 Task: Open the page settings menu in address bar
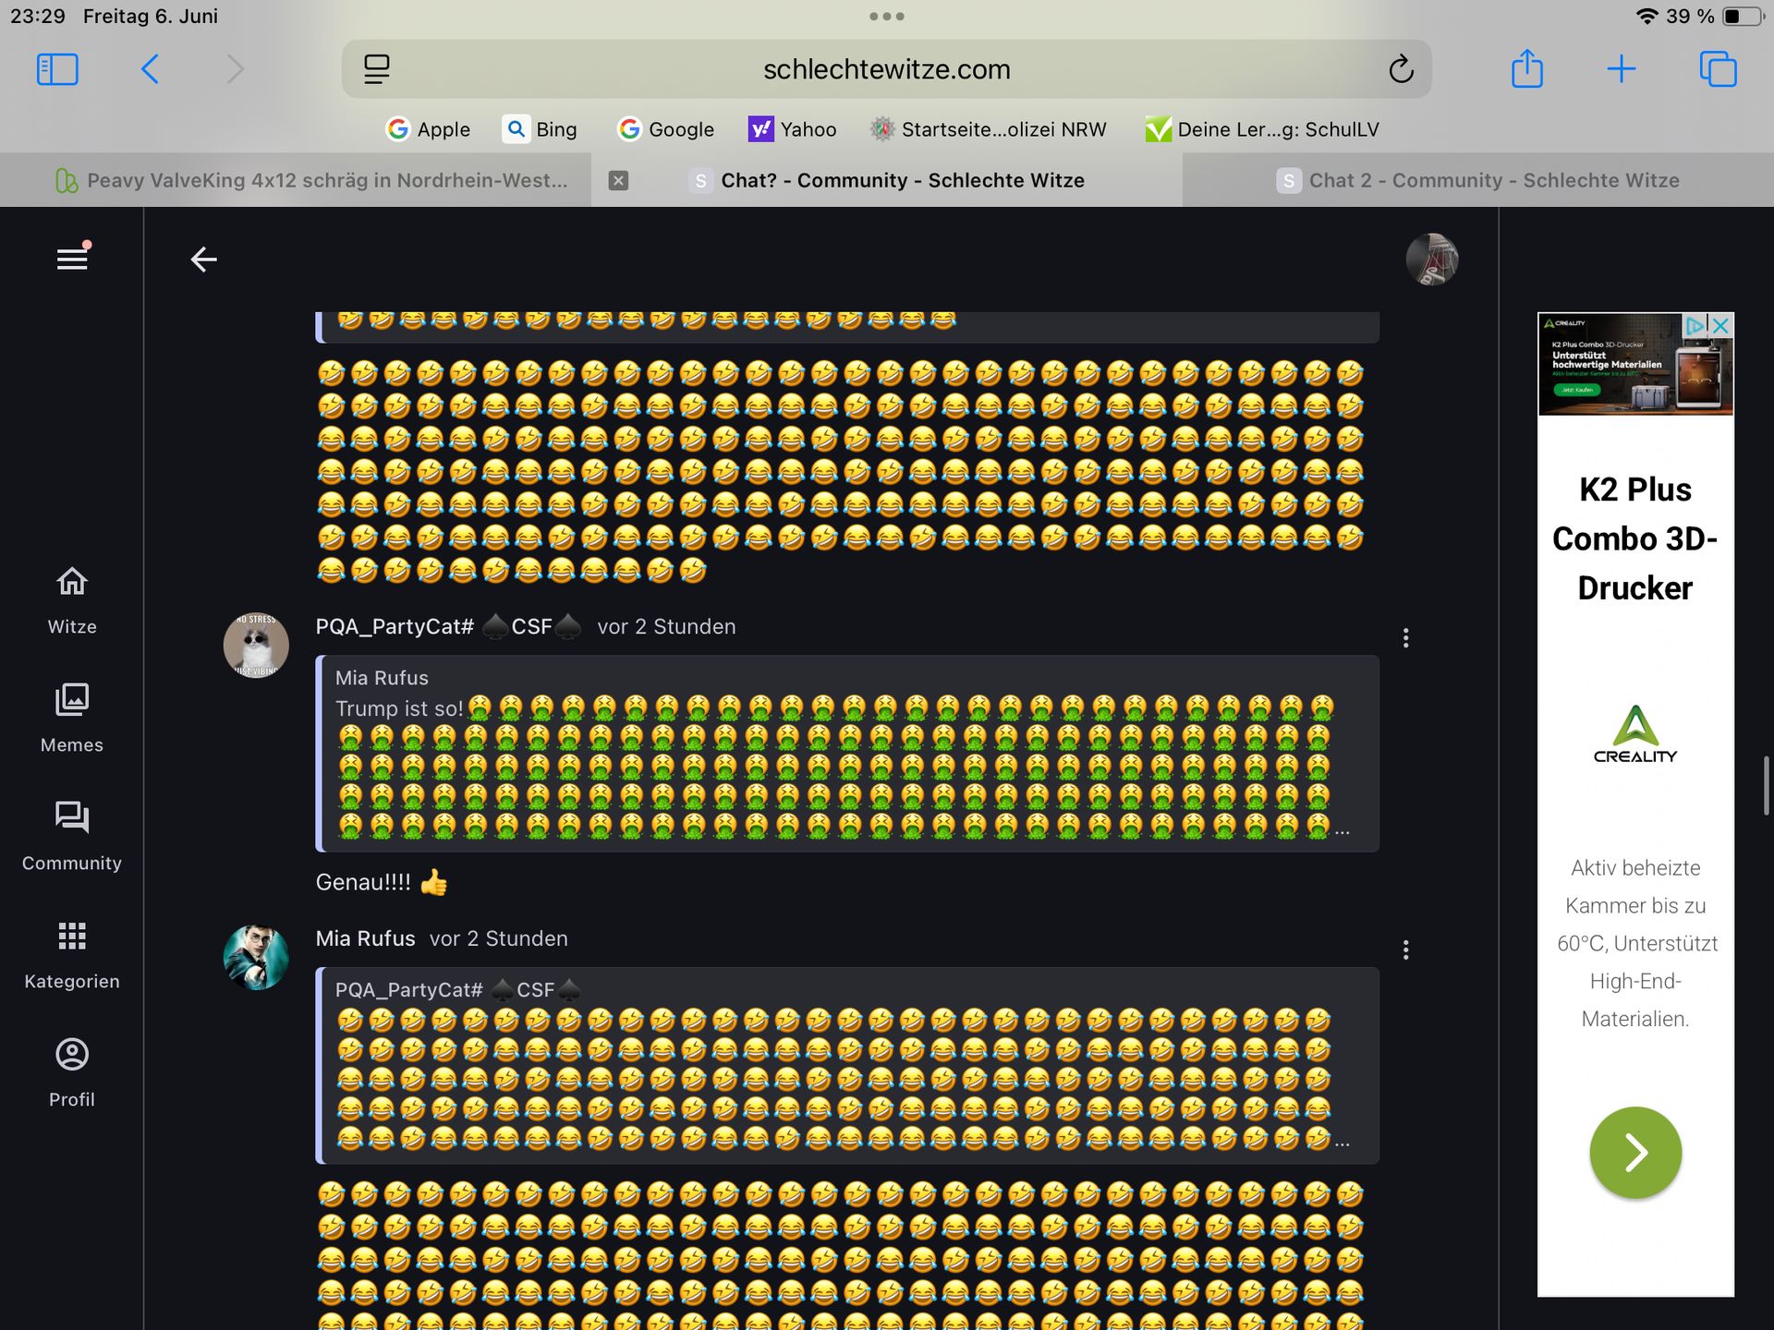tap(377, 69)
